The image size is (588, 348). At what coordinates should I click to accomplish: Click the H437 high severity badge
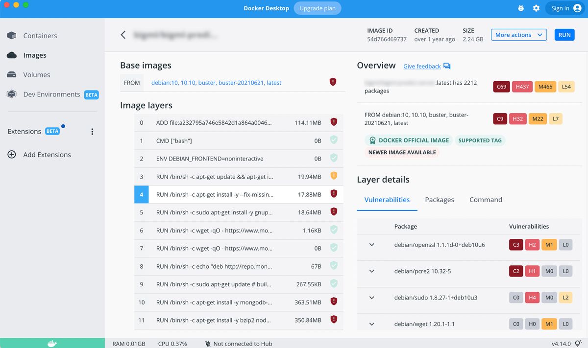522,87
